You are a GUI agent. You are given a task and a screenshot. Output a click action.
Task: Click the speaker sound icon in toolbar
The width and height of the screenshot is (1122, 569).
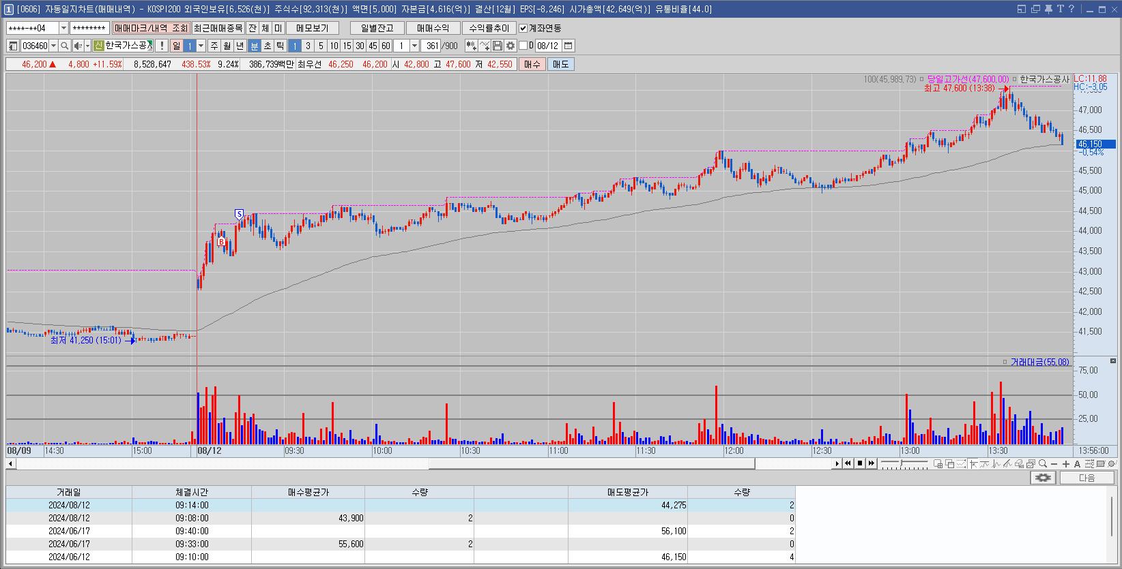78,46
